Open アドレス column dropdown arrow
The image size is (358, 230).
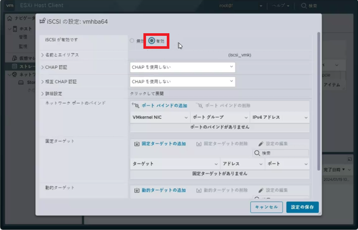pyautogui.click(x=261, y=164)
